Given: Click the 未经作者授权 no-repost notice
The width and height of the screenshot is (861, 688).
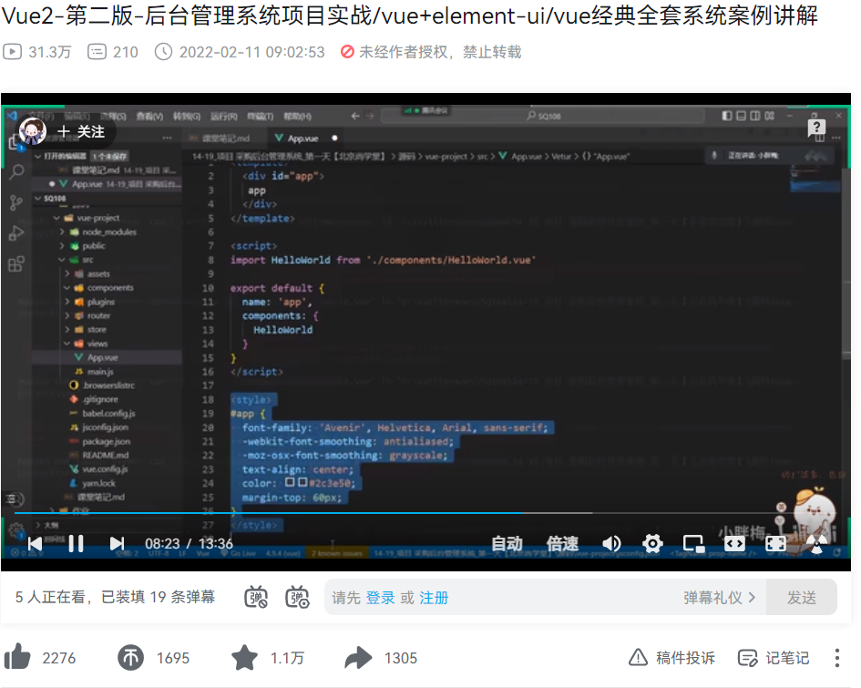Looking at the screenshot, I should [x=431, y=52].
